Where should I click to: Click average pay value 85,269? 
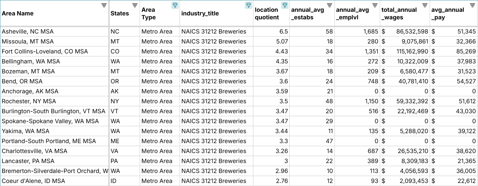pos(466,51)
